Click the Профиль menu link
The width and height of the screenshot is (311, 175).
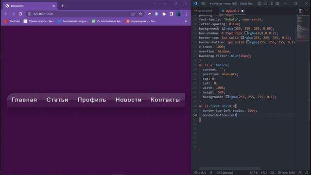92,100
